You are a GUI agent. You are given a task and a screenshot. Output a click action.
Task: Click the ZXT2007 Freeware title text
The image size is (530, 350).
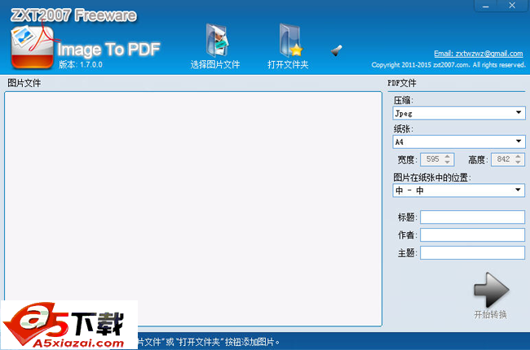tap(73, 15)
